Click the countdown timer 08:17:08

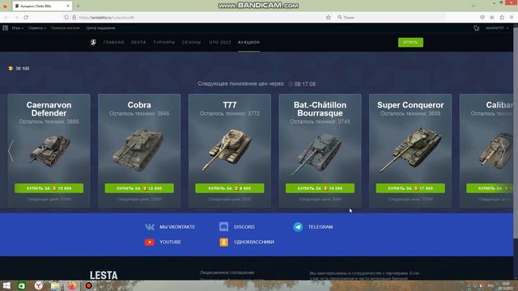click(305, 84)
